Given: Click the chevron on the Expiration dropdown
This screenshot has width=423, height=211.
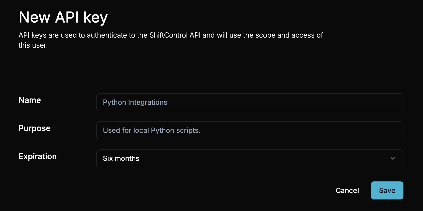Looking at the screenshot, I should [393, 158].
